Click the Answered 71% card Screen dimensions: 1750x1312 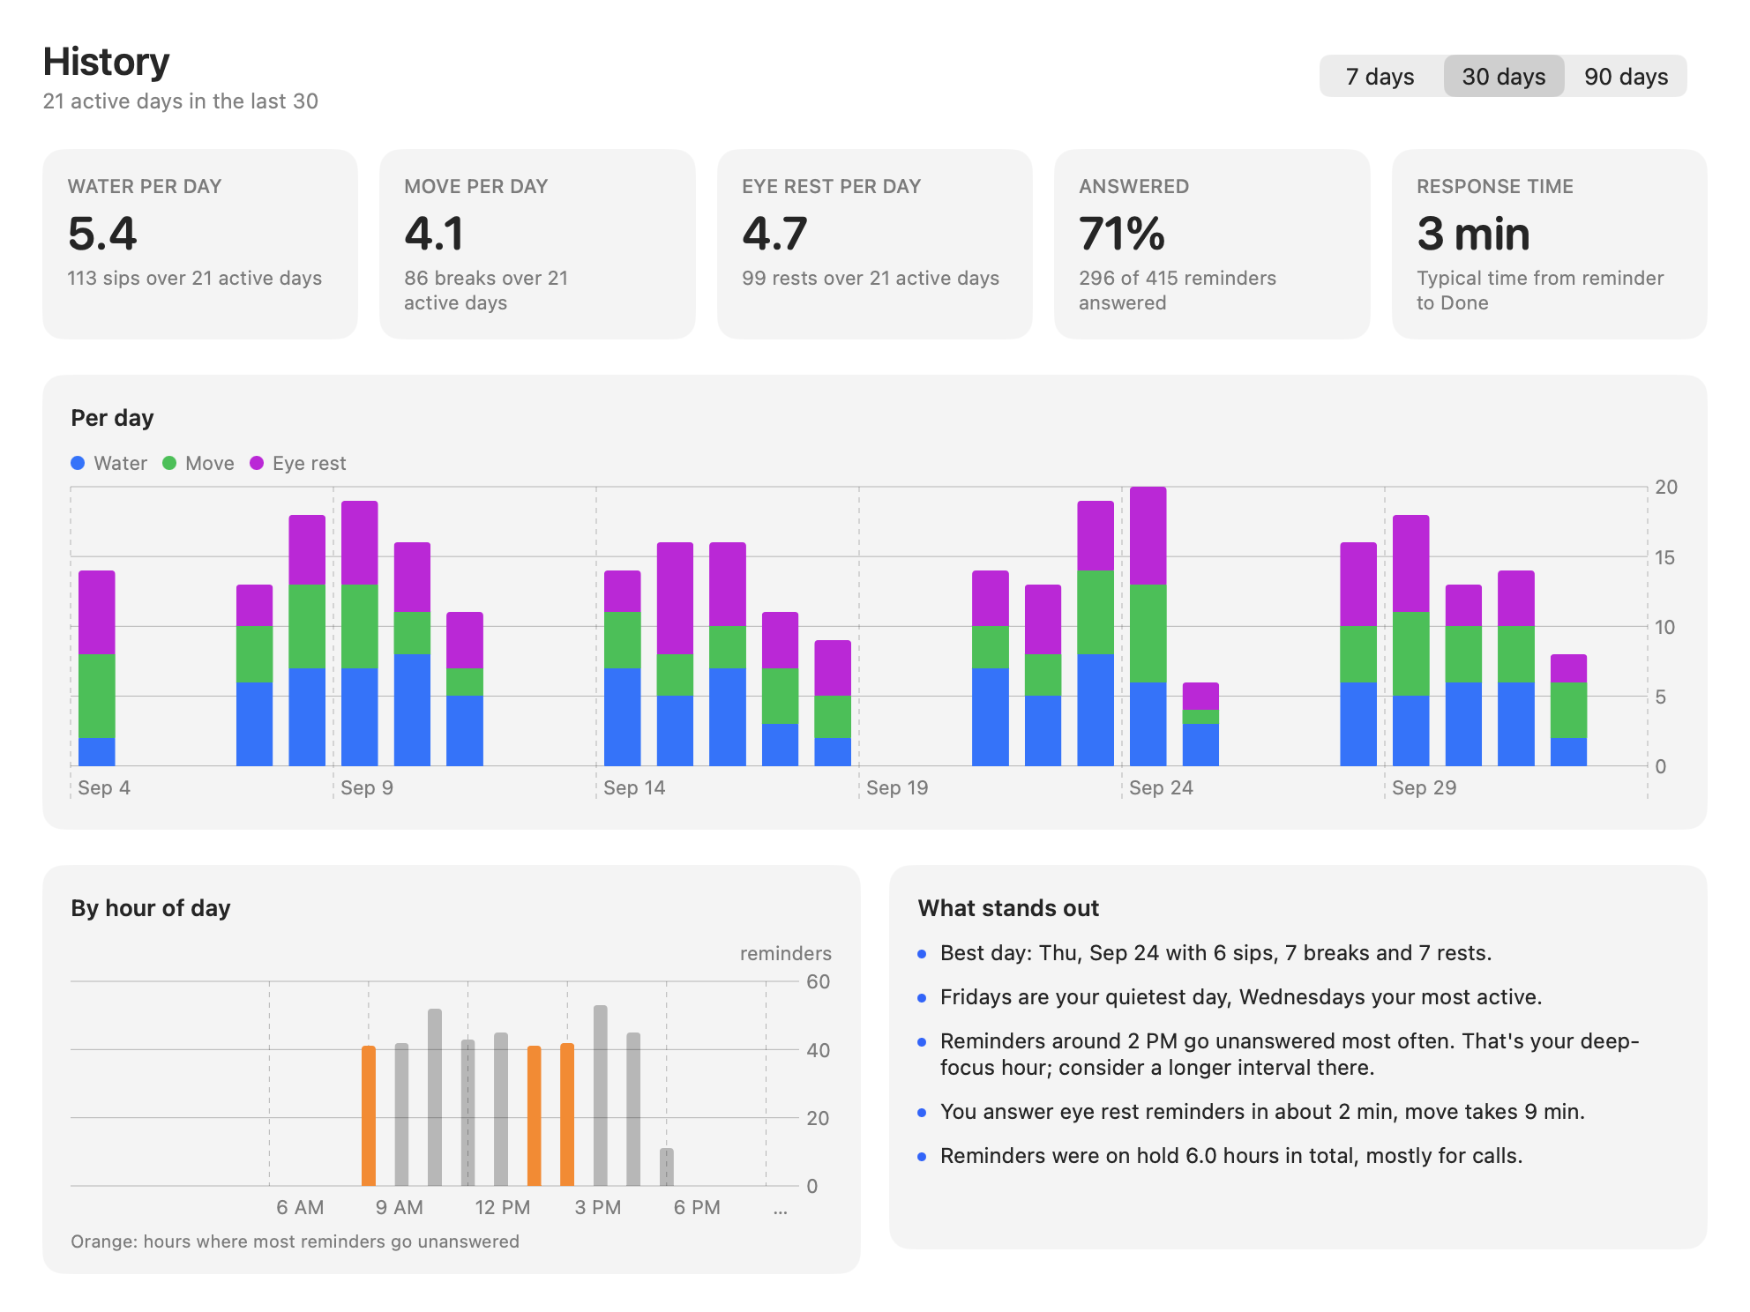(x=1212, y=244)
